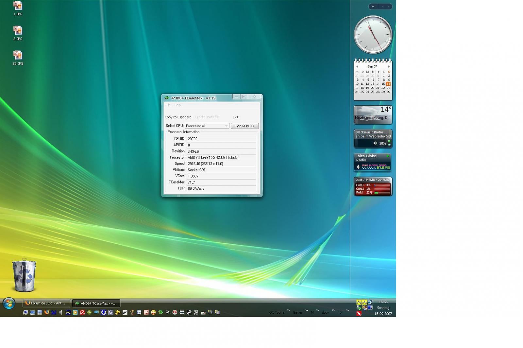
Task: Launch Word from the quick launch bar
Action: click(139, 312)
